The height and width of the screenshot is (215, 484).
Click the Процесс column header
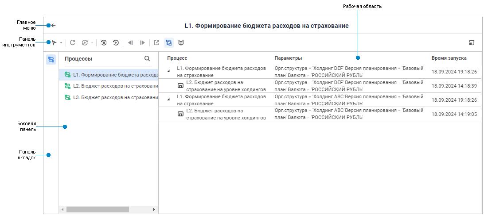pyautogui.click(x=177, y=58)
